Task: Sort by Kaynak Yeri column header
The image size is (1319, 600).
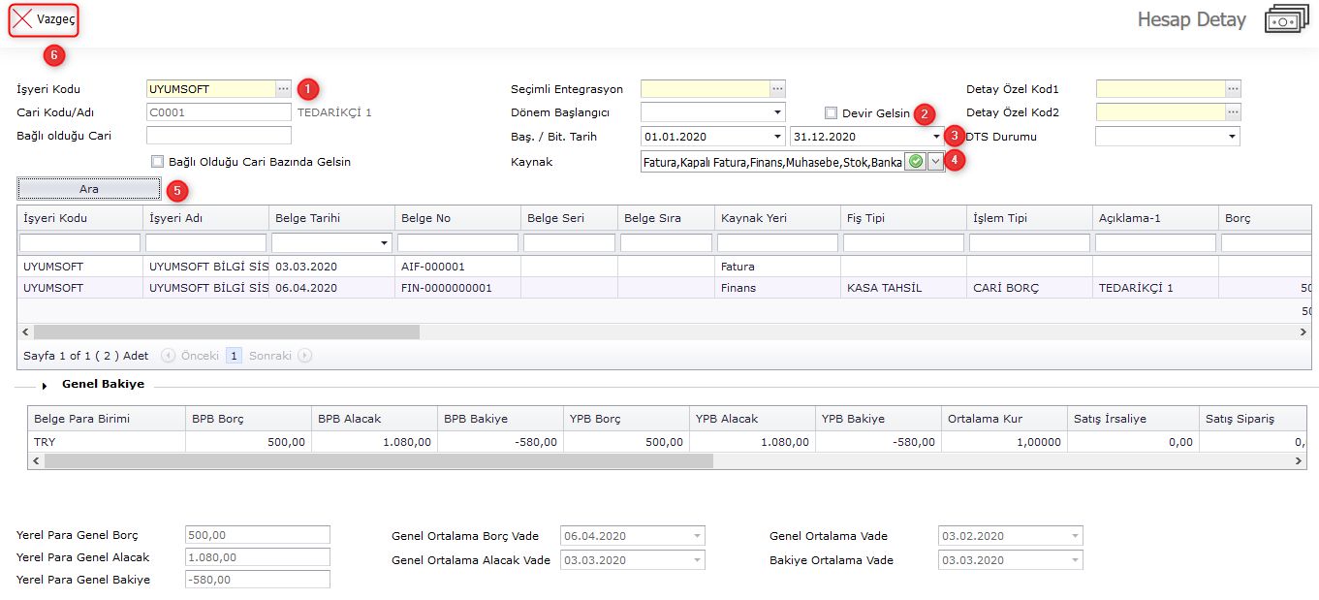Action: [753, 218]
